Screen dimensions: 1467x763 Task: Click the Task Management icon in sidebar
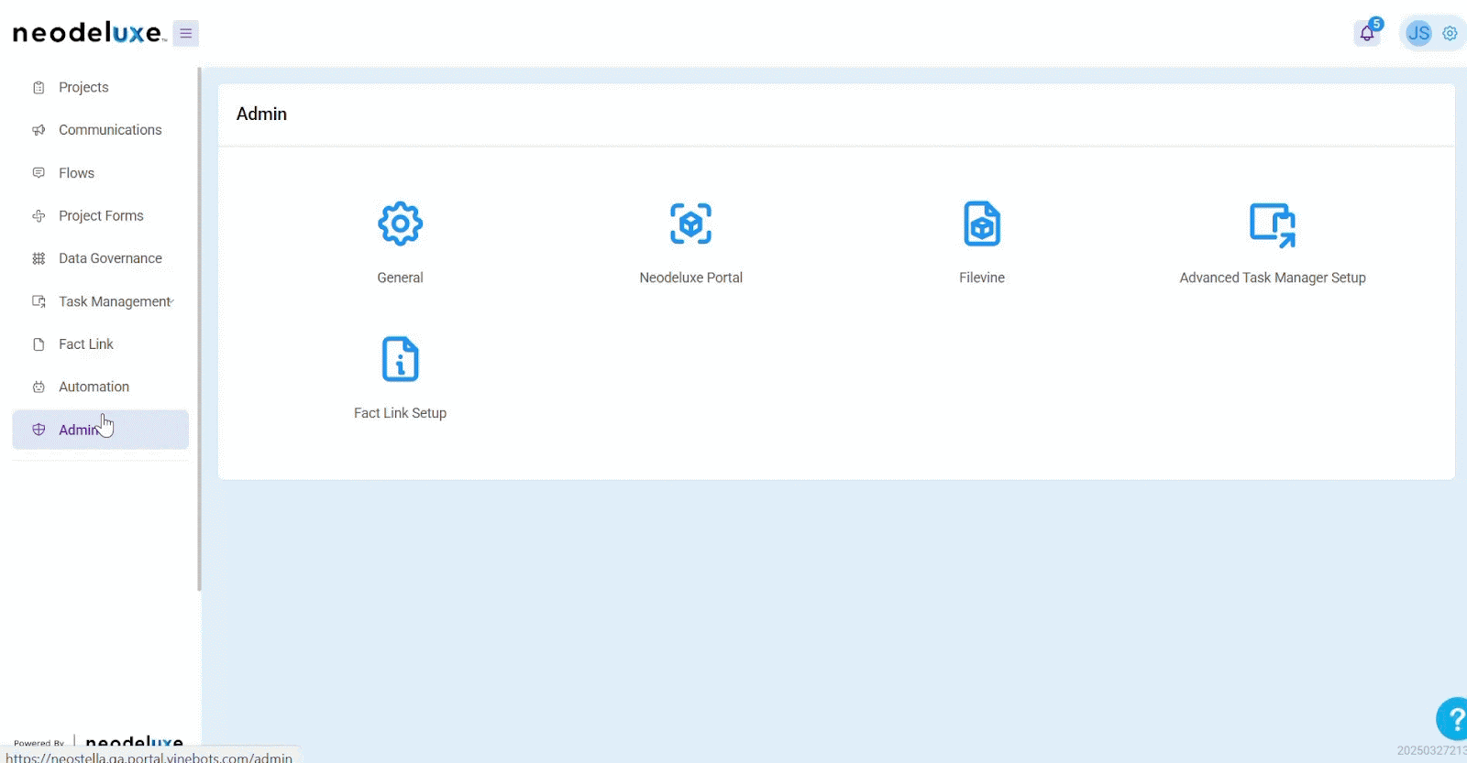tap(39, 301)
